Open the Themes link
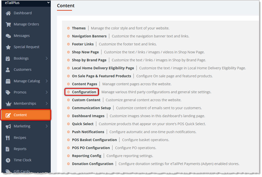Screen dimensions: 262x177 [79, 28]
